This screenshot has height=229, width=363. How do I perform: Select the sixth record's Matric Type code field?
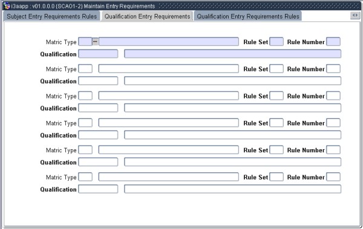coord(85,177)
